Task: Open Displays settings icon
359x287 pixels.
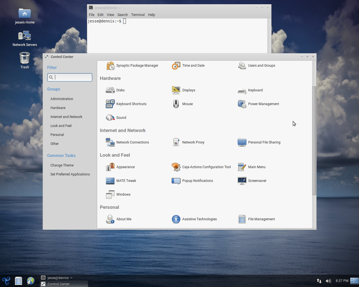Action: pyautogui.click(x=176, y=90)
